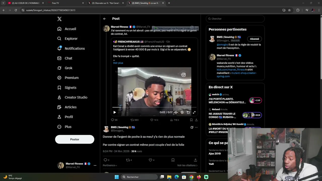Toggle picture-in-picture on the video
This screenshot has width=322, height=181.
(188, 112)
